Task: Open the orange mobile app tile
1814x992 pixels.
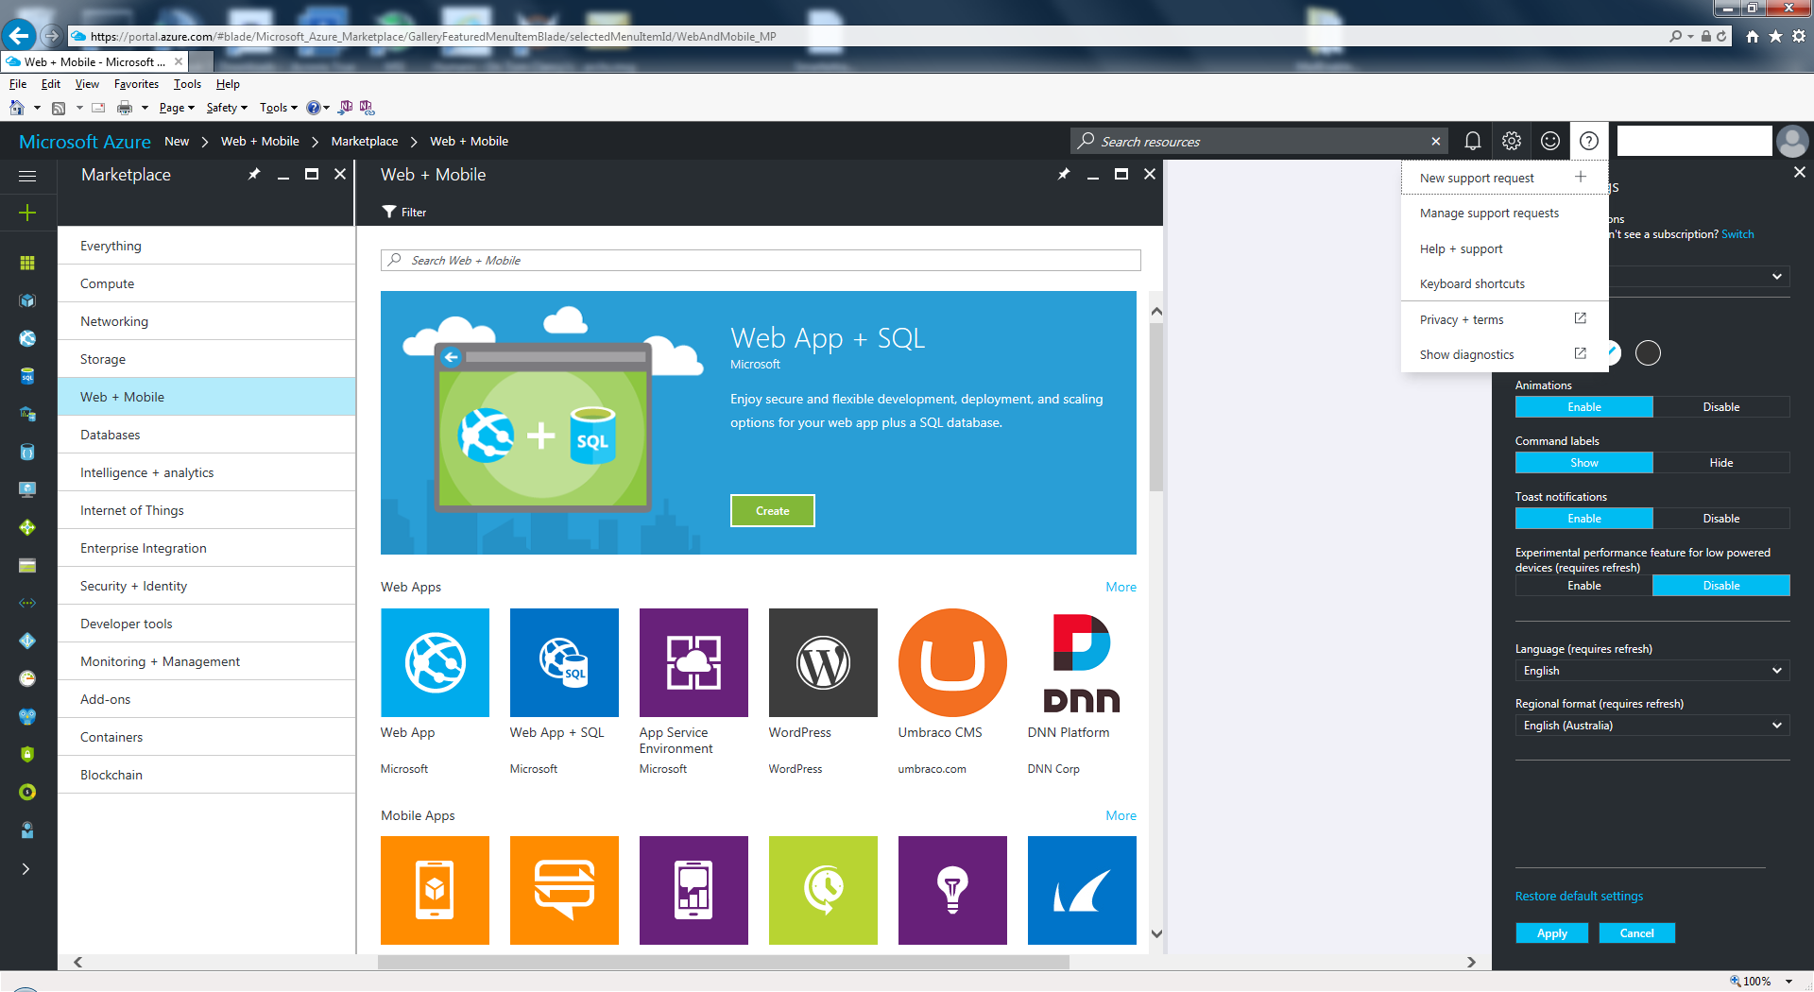Action: [x=435, y=890]
